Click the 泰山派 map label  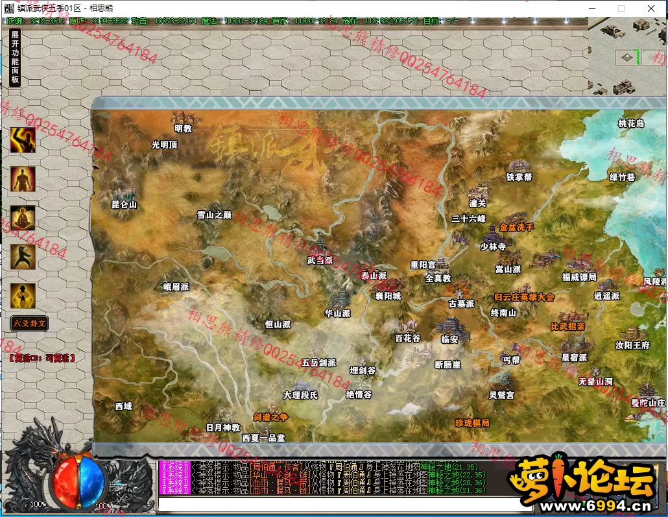374,276
